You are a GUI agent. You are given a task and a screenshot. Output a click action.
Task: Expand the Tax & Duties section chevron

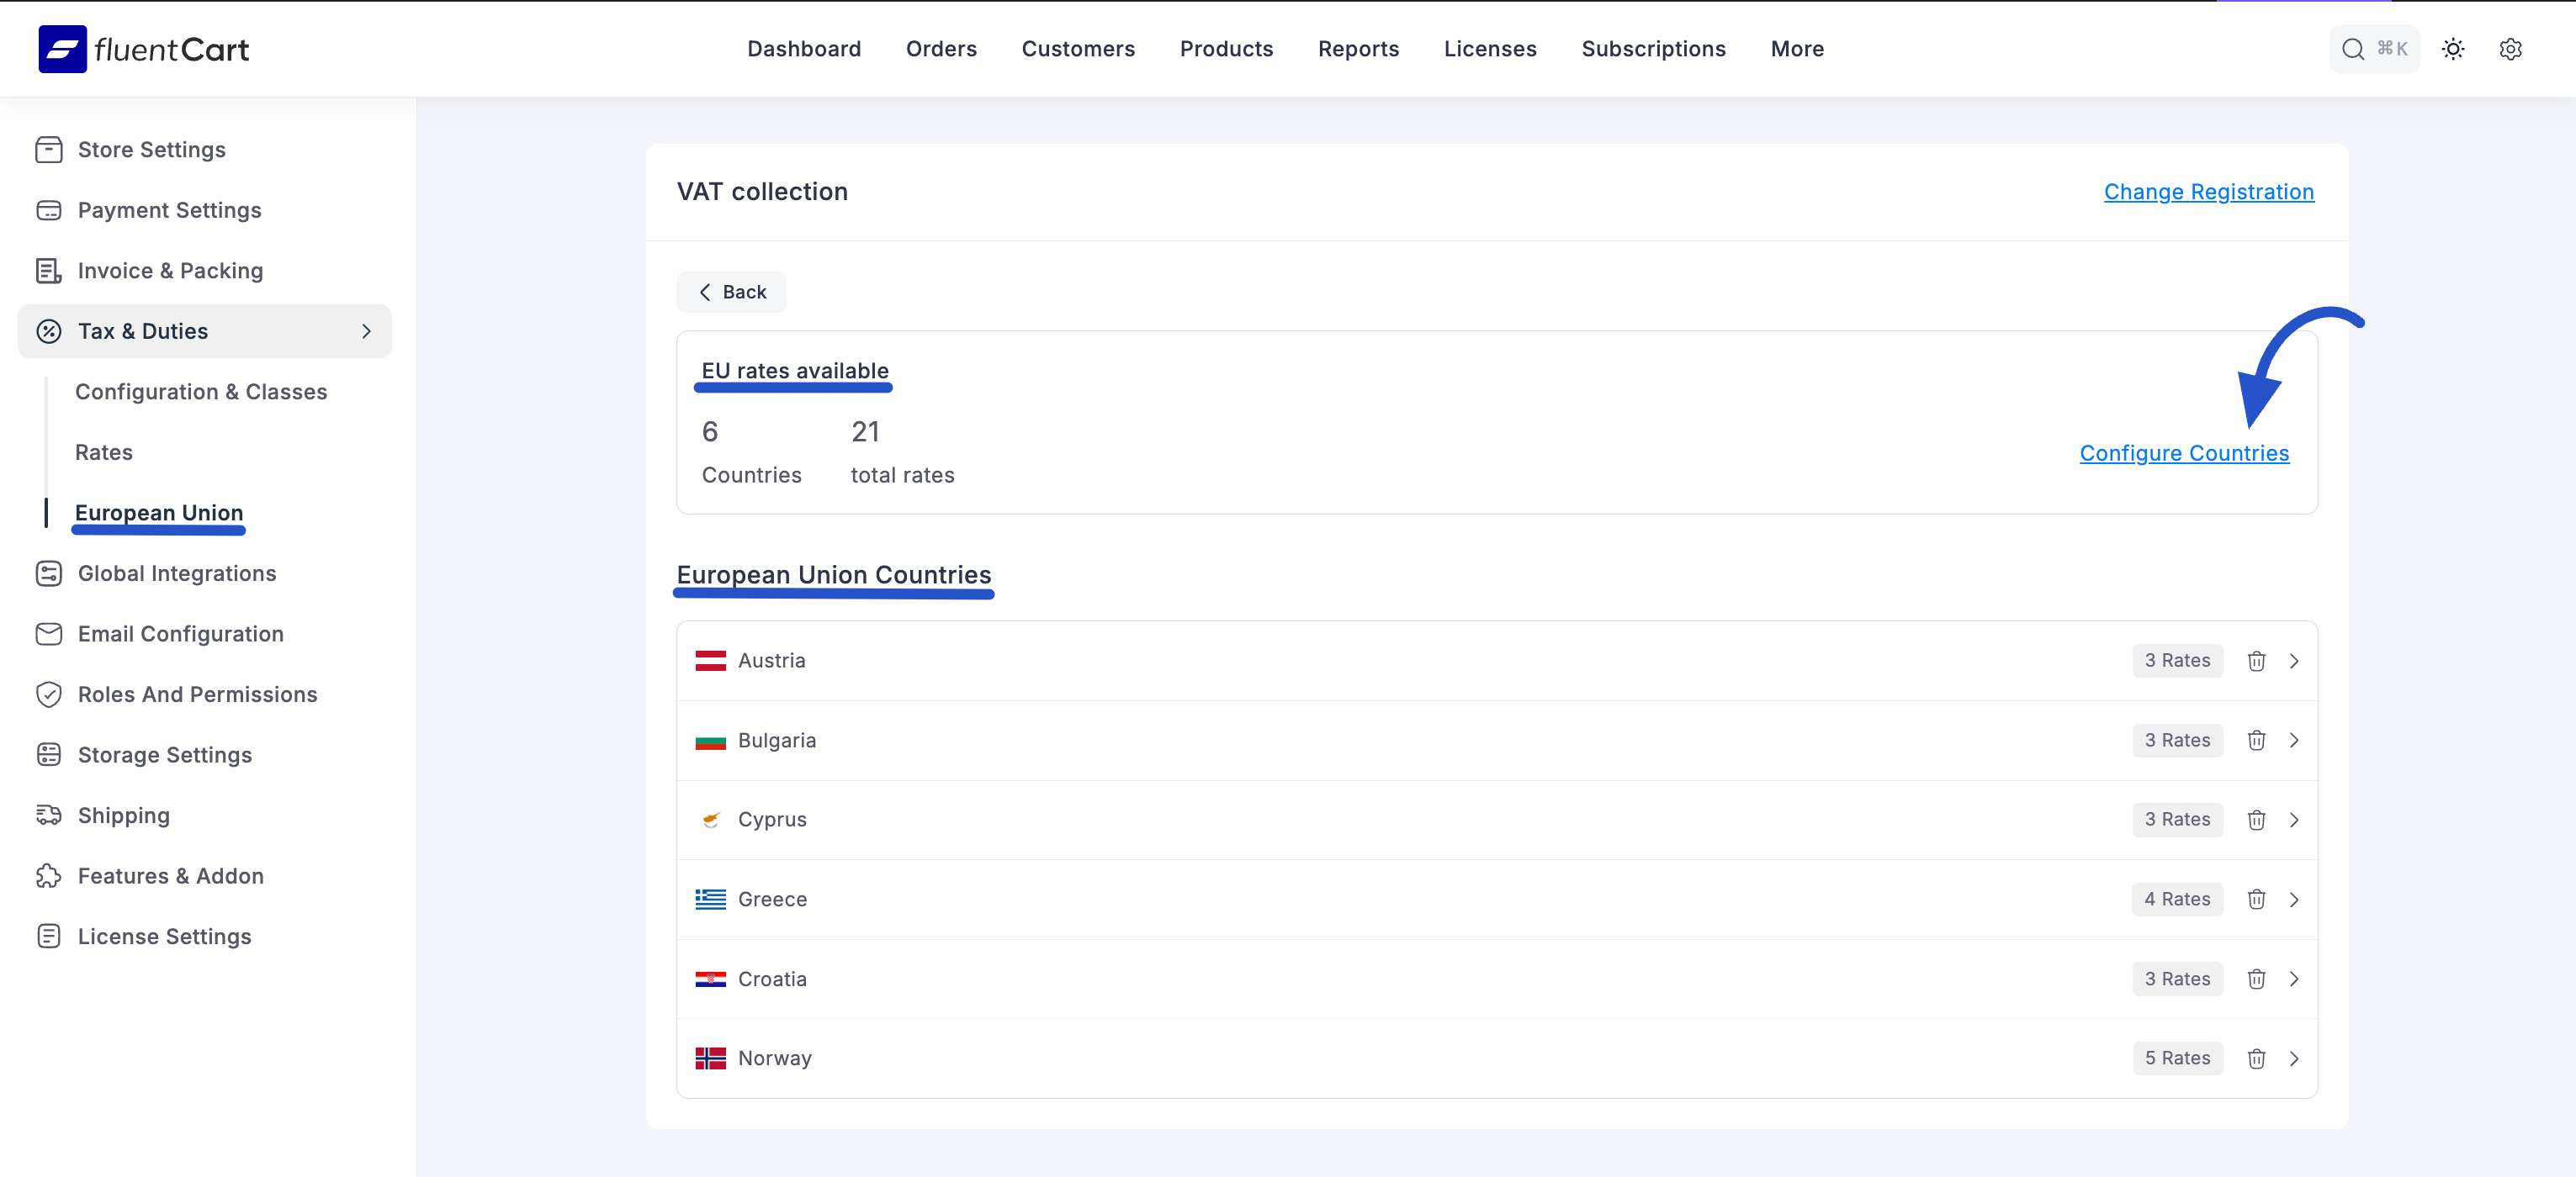[366, 330]
